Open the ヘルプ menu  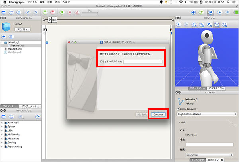pyautogui.click(x=66, y=2)
